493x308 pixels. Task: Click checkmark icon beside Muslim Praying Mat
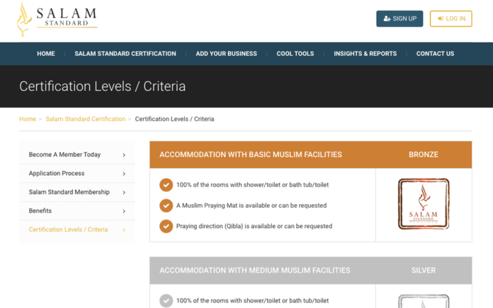coord(166,206)
